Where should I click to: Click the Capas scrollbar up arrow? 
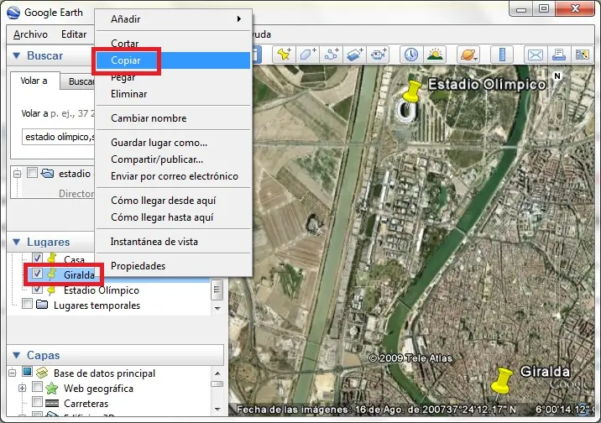[217, 373]
